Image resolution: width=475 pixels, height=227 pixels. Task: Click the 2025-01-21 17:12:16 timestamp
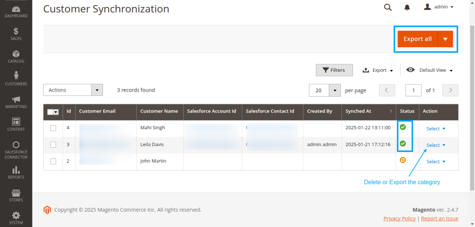pyautogui.click(x=368, y=145)
